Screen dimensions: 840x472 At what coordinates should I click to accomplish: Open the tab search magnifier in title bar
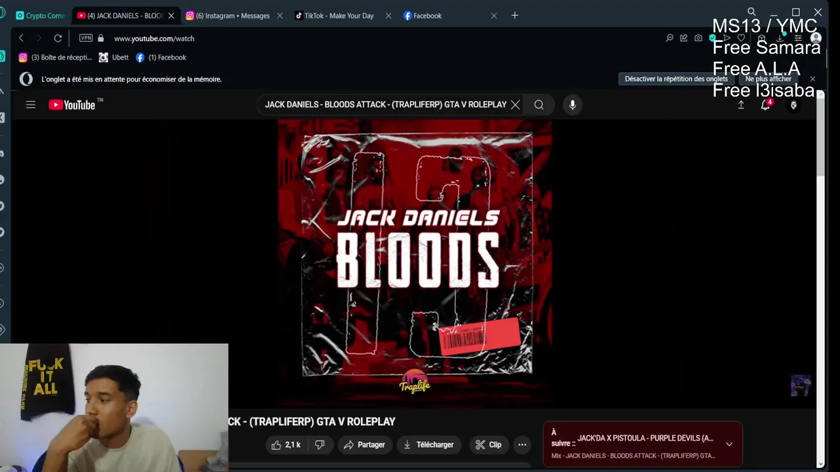751,12
